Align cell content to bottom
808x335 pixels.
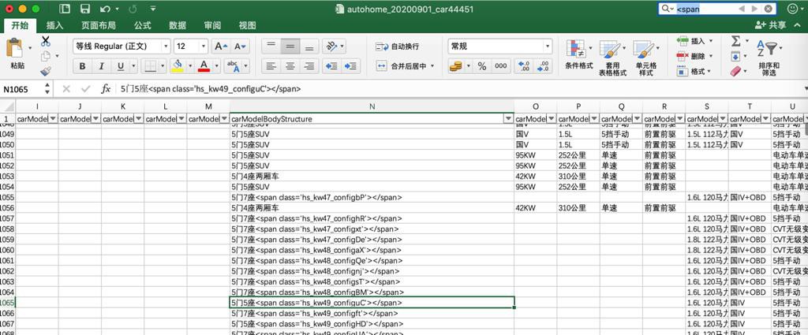[x=309, y=47]
